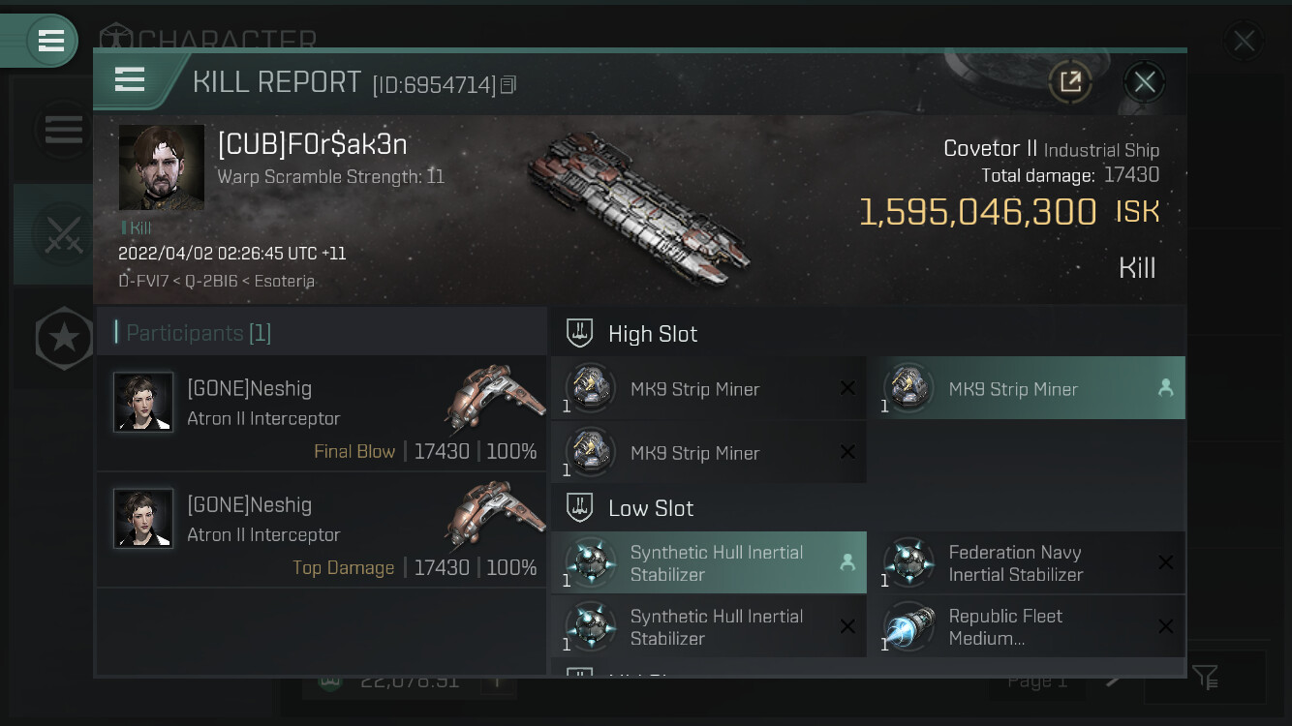Collapse the Low Slot section

(650, 508)
